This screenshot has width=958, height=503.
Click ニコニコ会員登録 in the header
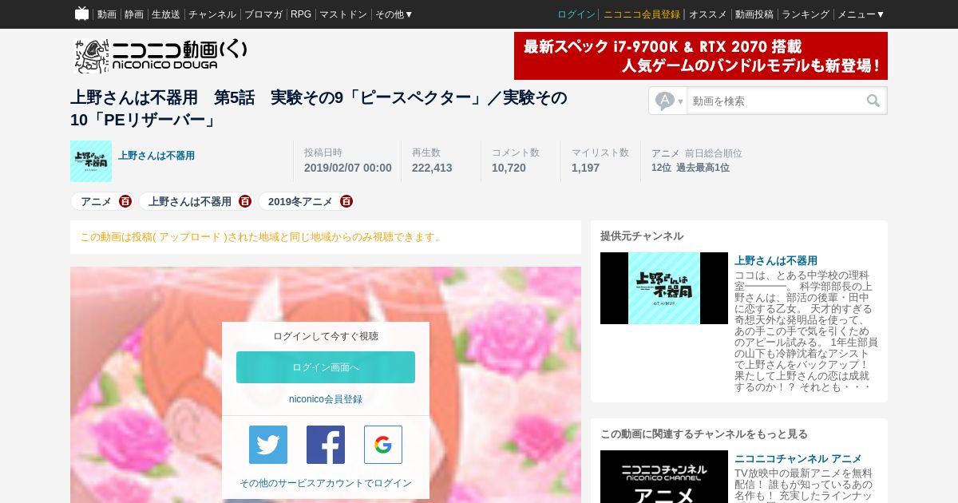(x=642, y=14)
